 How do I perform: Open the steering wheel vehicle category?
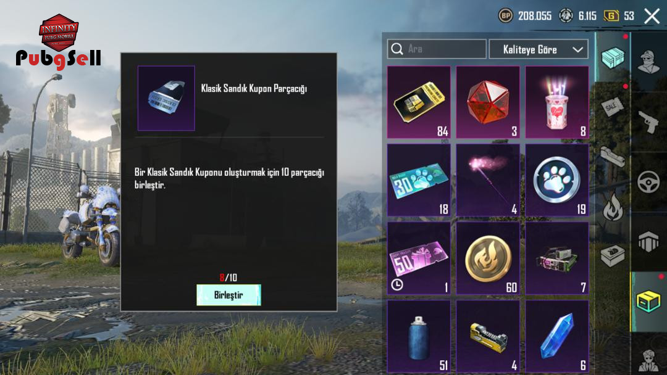click(648, 182)
